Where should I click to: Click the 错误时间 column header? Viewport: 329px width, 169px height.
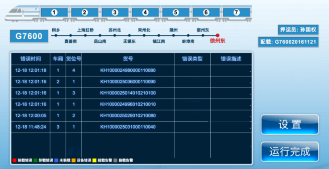31,59
